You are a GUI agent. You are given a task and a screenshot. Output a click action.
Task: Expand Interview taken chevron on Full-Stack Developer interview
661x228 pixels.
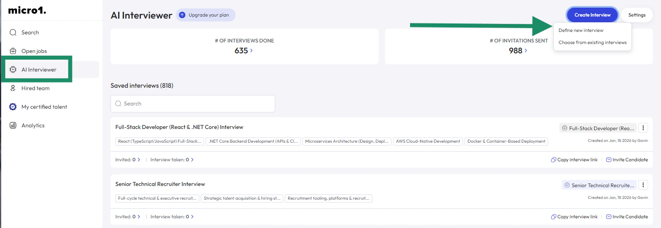pyautogui.click(x=192, y=160)
